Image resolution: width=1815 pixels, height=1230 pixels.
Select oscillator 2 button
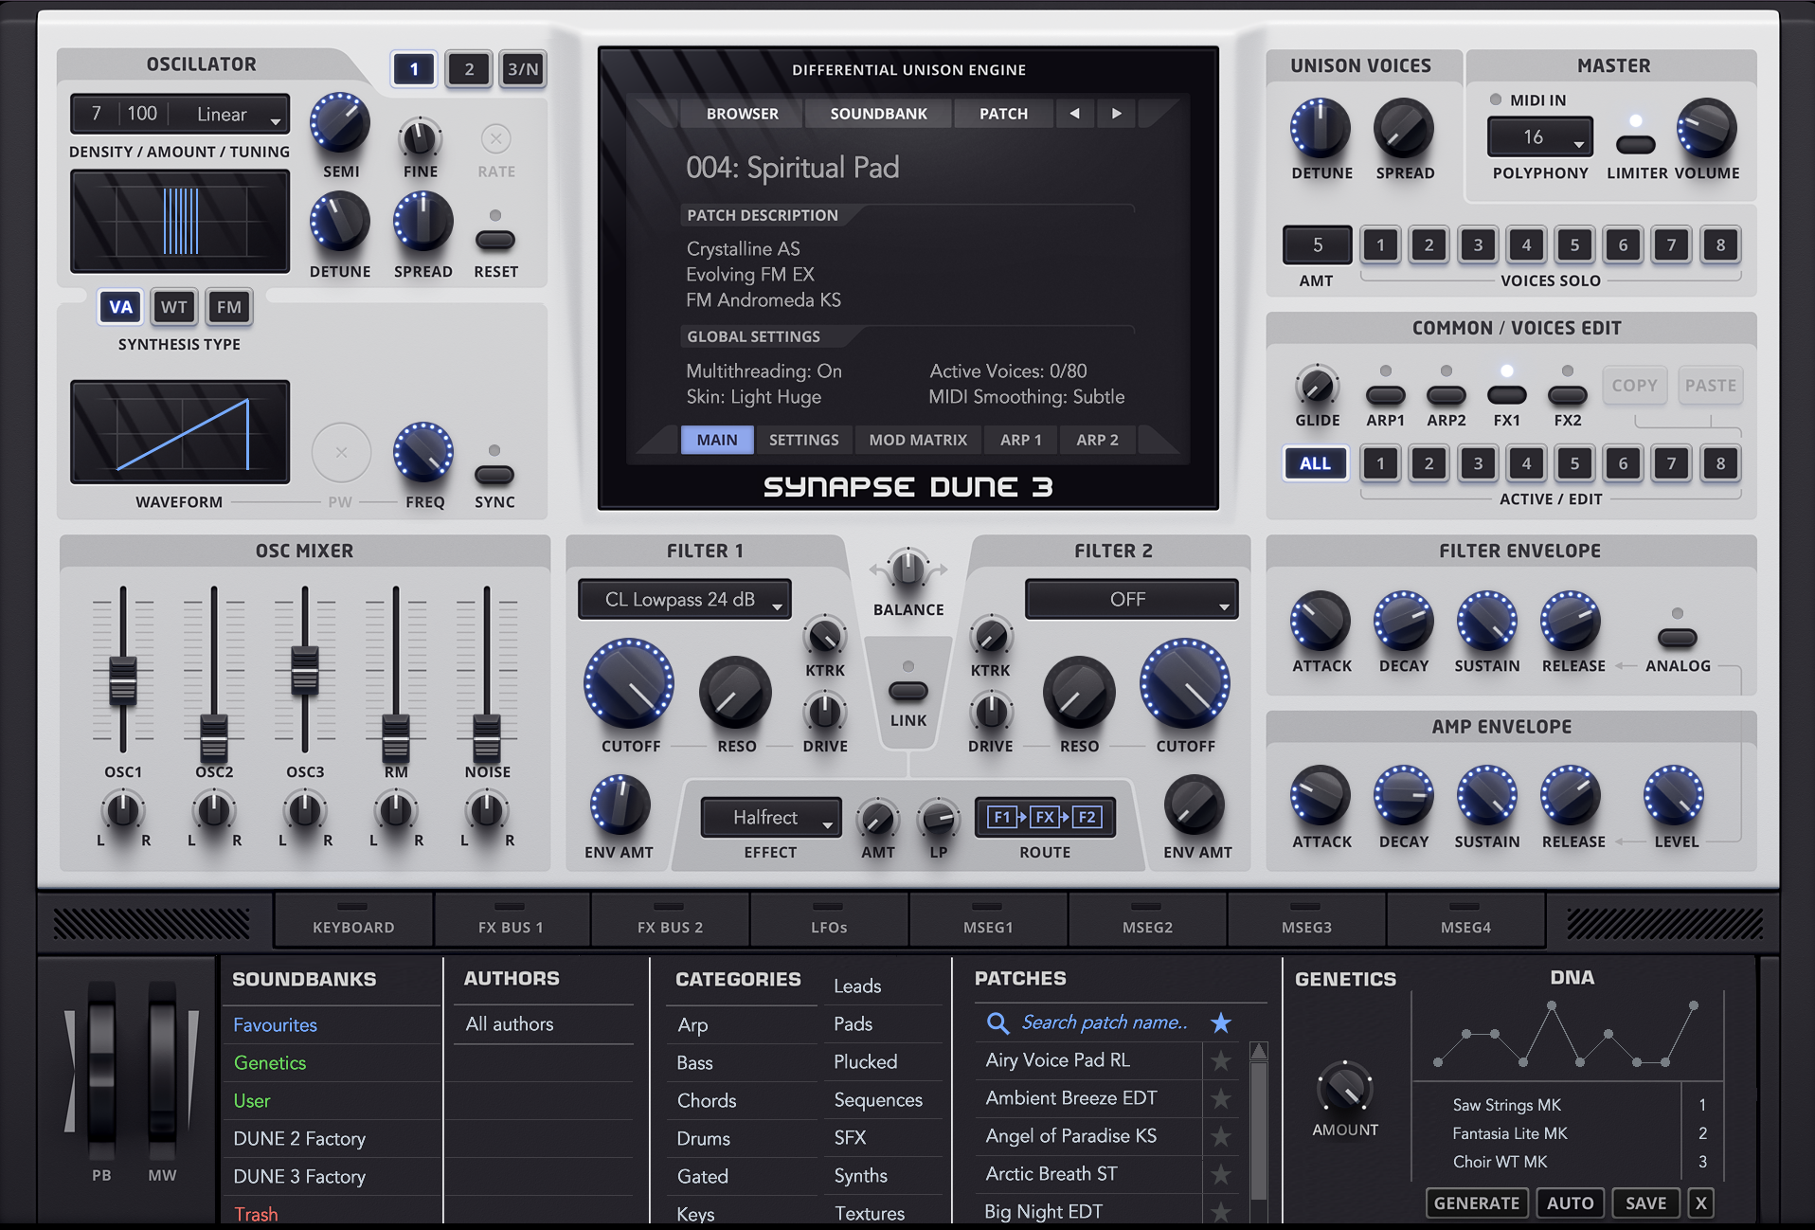coord(468,69)
